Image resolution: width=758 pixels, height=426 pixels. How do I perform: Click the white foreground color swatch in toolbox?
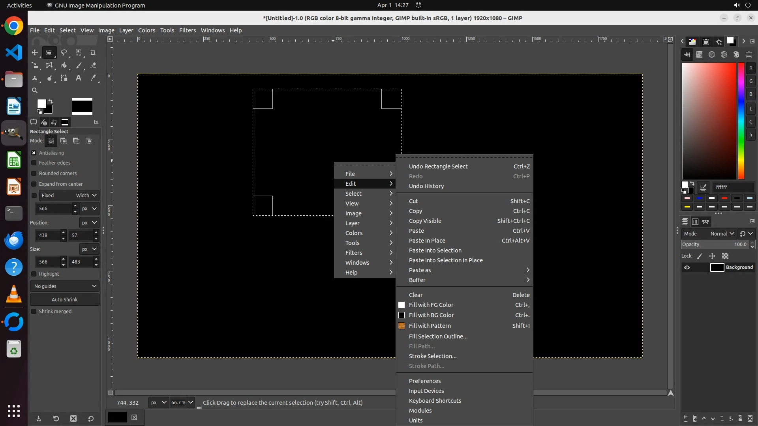[x=41, y=103]
